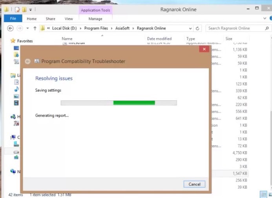Click the Homegroup icon in navigation pane
The width and height of the screenshot is (272, 198).
[x=13, y=117]
